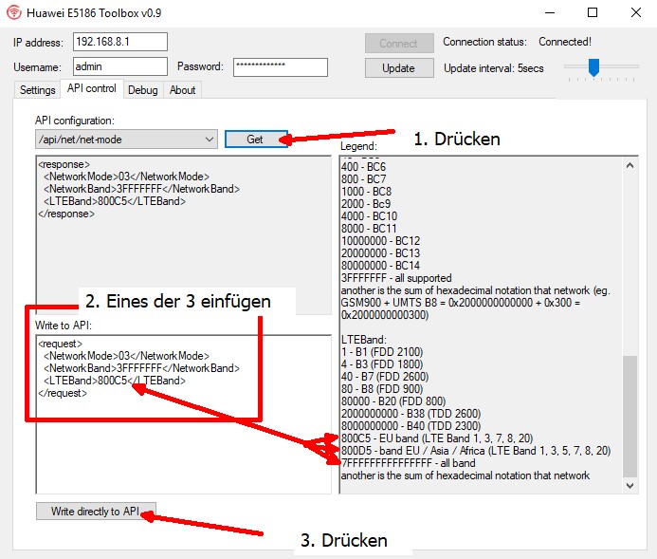This screenshot has height=559, width=657.
Task: Click inside the API response text area
Action: [184, 234]
